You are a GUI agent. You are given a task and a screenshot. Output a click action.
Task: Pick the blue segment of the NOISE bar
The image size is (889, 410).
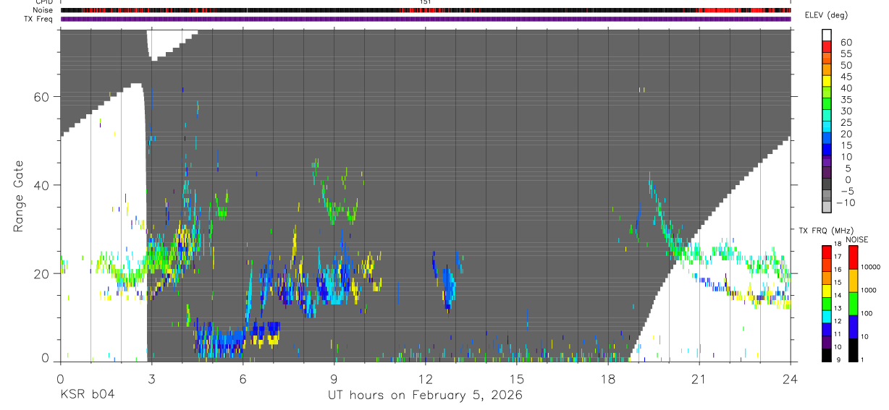point(854,327)
